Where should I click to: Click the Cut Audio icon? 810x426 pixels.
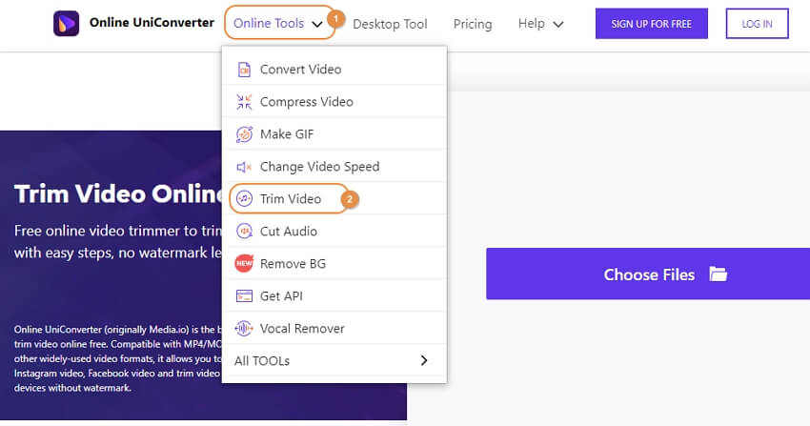244,232
